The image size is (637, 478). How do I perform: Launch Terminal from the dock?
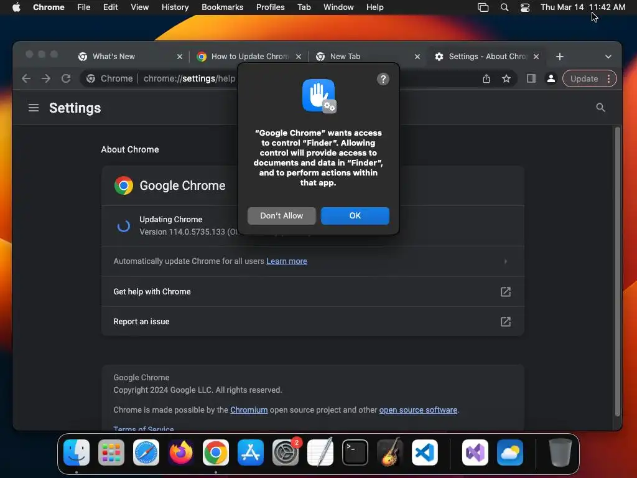(x=355, y=452)
